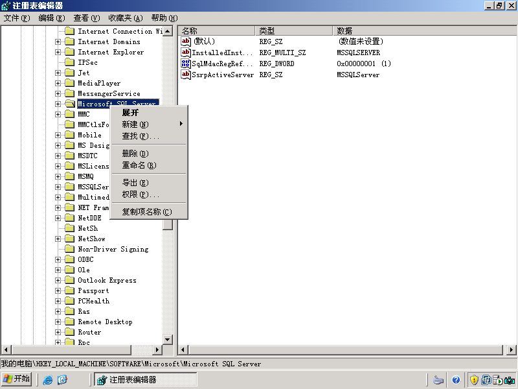Click the Internet Domains folder icon
The image size is (518, 389).
(x=69, y=41)
